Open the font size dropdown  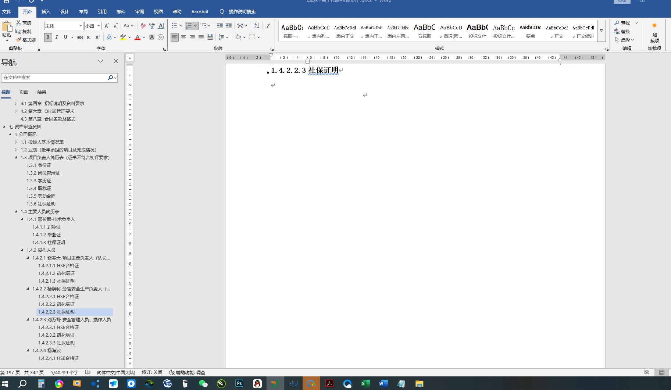[x=99, y=26]
